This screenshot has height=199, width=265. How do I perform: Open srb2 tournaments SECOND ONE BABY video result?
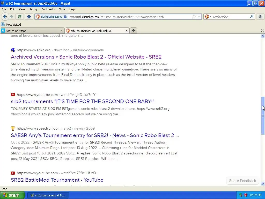83,101
